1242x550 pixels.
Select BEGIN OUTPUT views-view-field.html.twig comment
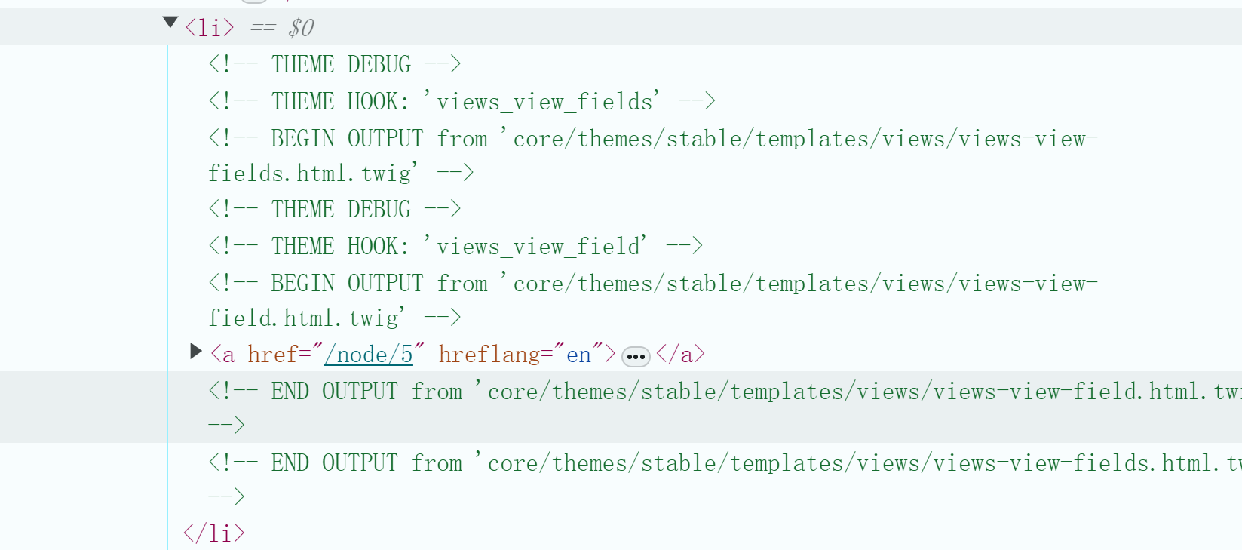coord(653,300)
